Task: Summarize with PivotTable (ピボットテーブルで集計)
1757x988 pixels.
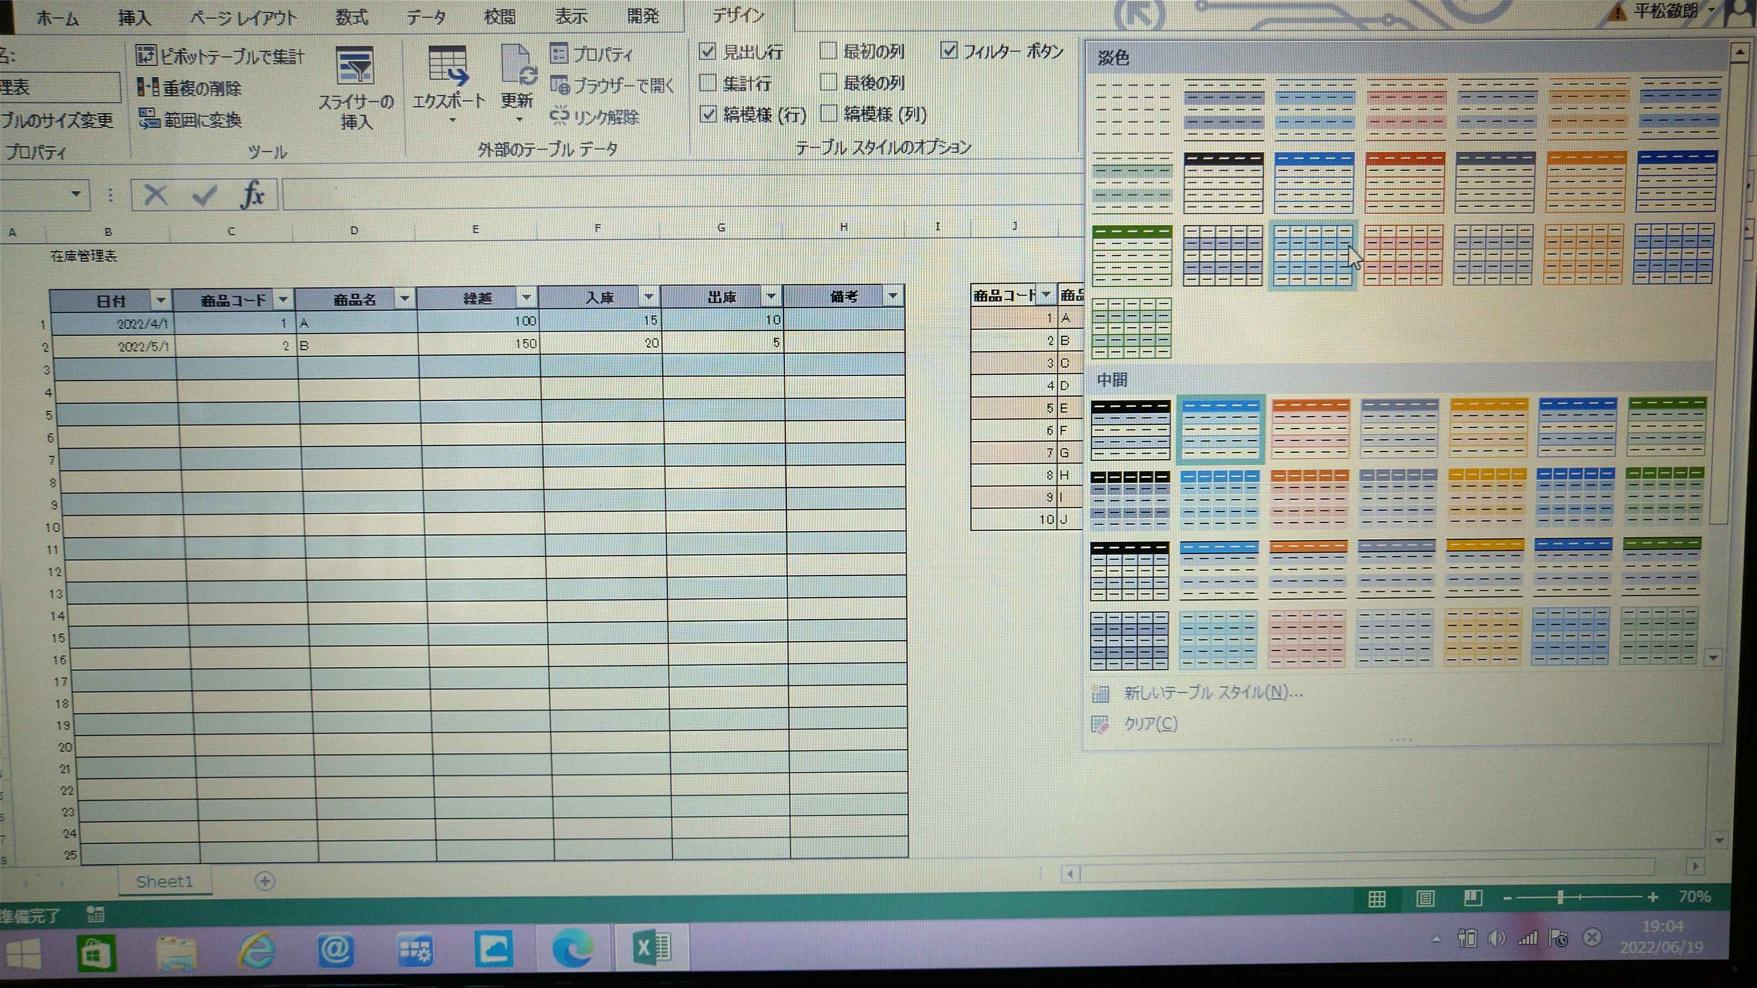Action: pyautogui.click(x=220, y=56)
